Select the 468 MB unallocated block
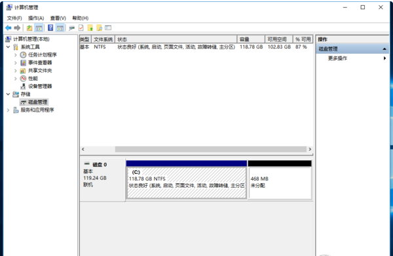Screen dimensions: 393x256 tap(280, 180)
